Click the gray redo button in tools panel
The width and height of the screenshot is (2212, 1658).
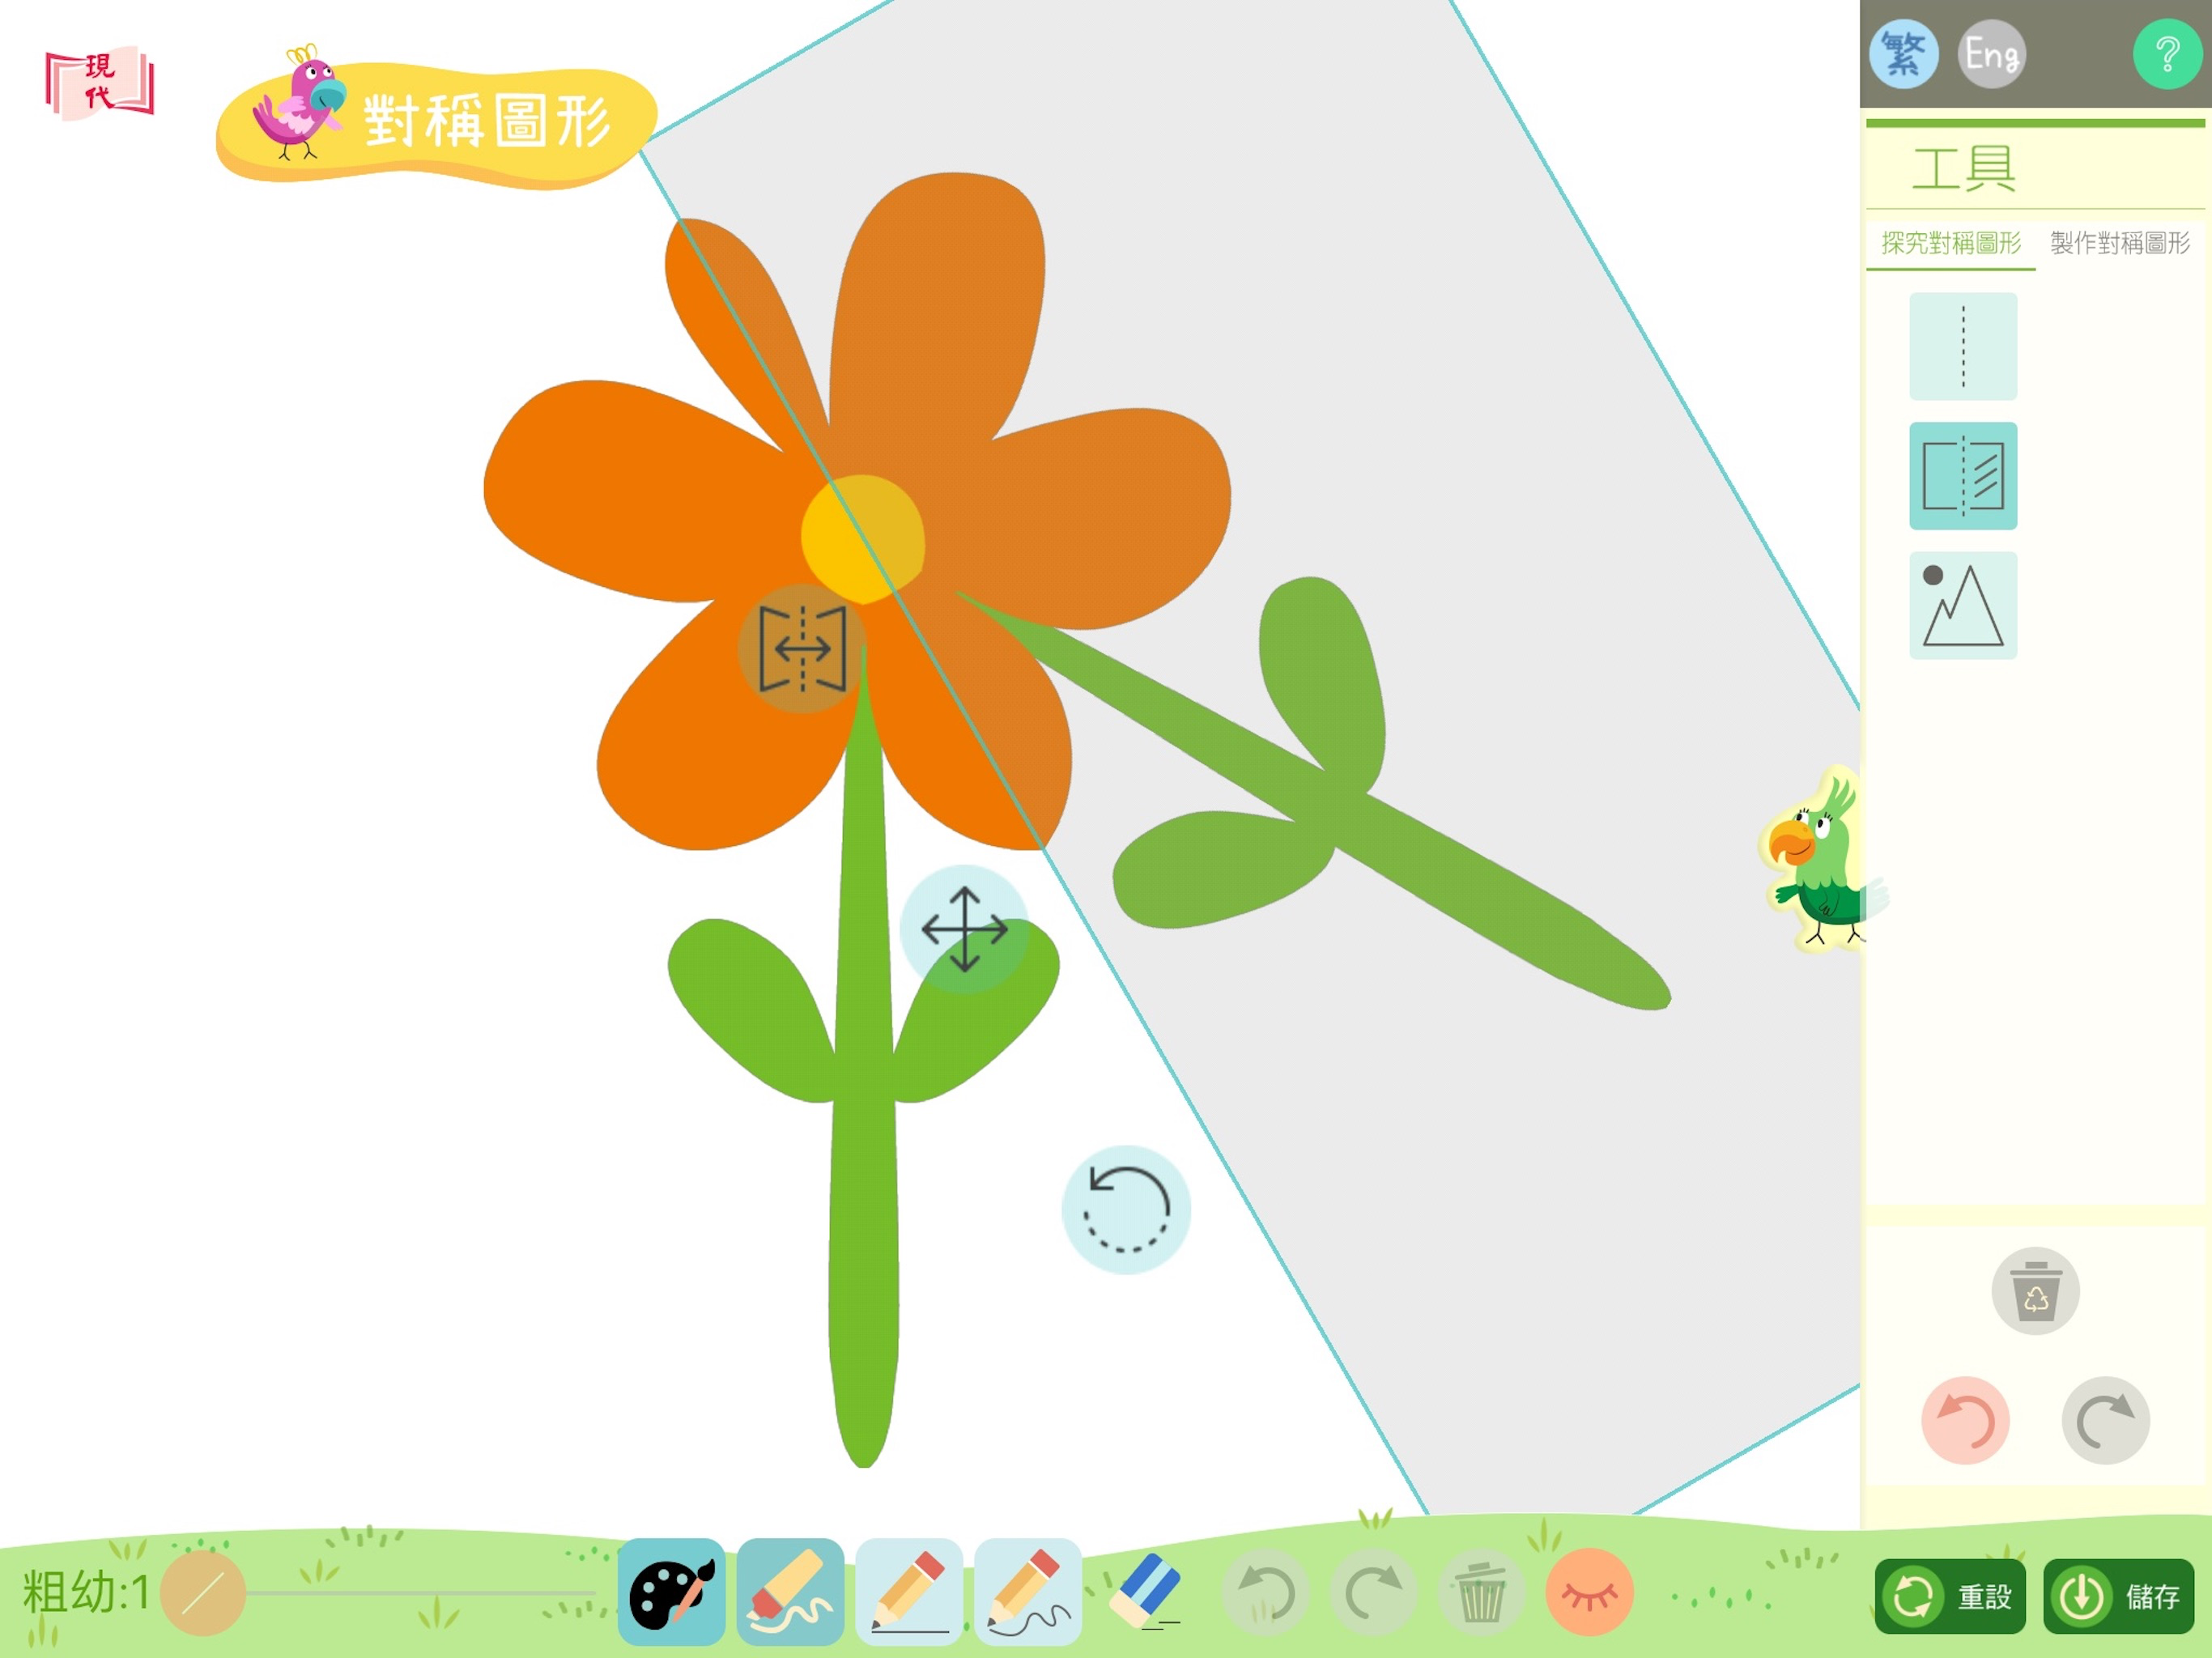pos(2105,1420)
